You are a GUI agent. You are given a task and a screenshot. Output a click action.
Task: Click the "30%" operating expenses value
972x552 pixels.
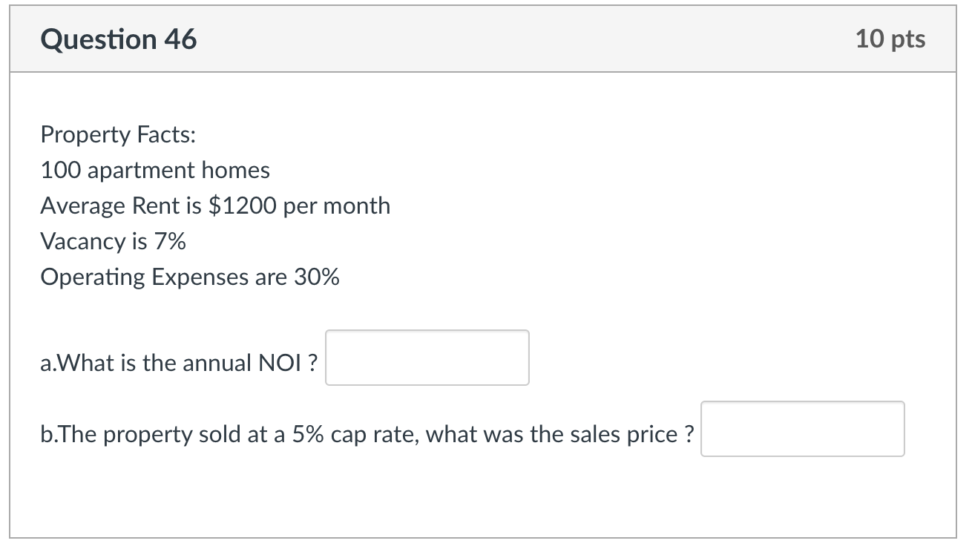317,277
